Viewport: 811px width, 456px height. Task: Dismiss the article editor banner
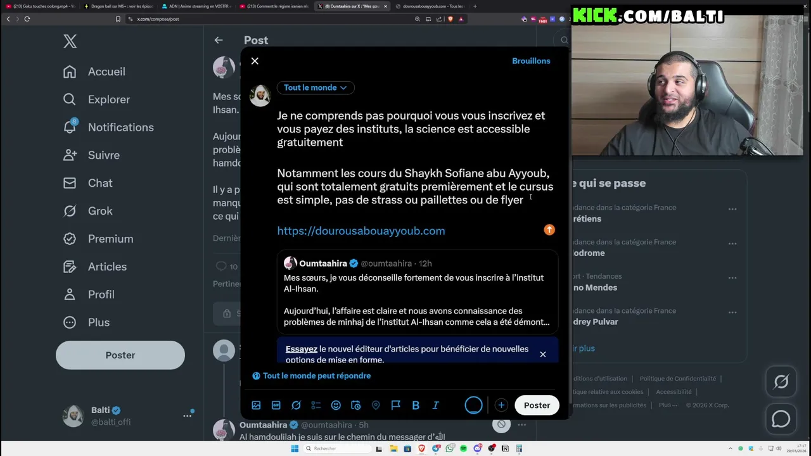(x=543, y=354)
